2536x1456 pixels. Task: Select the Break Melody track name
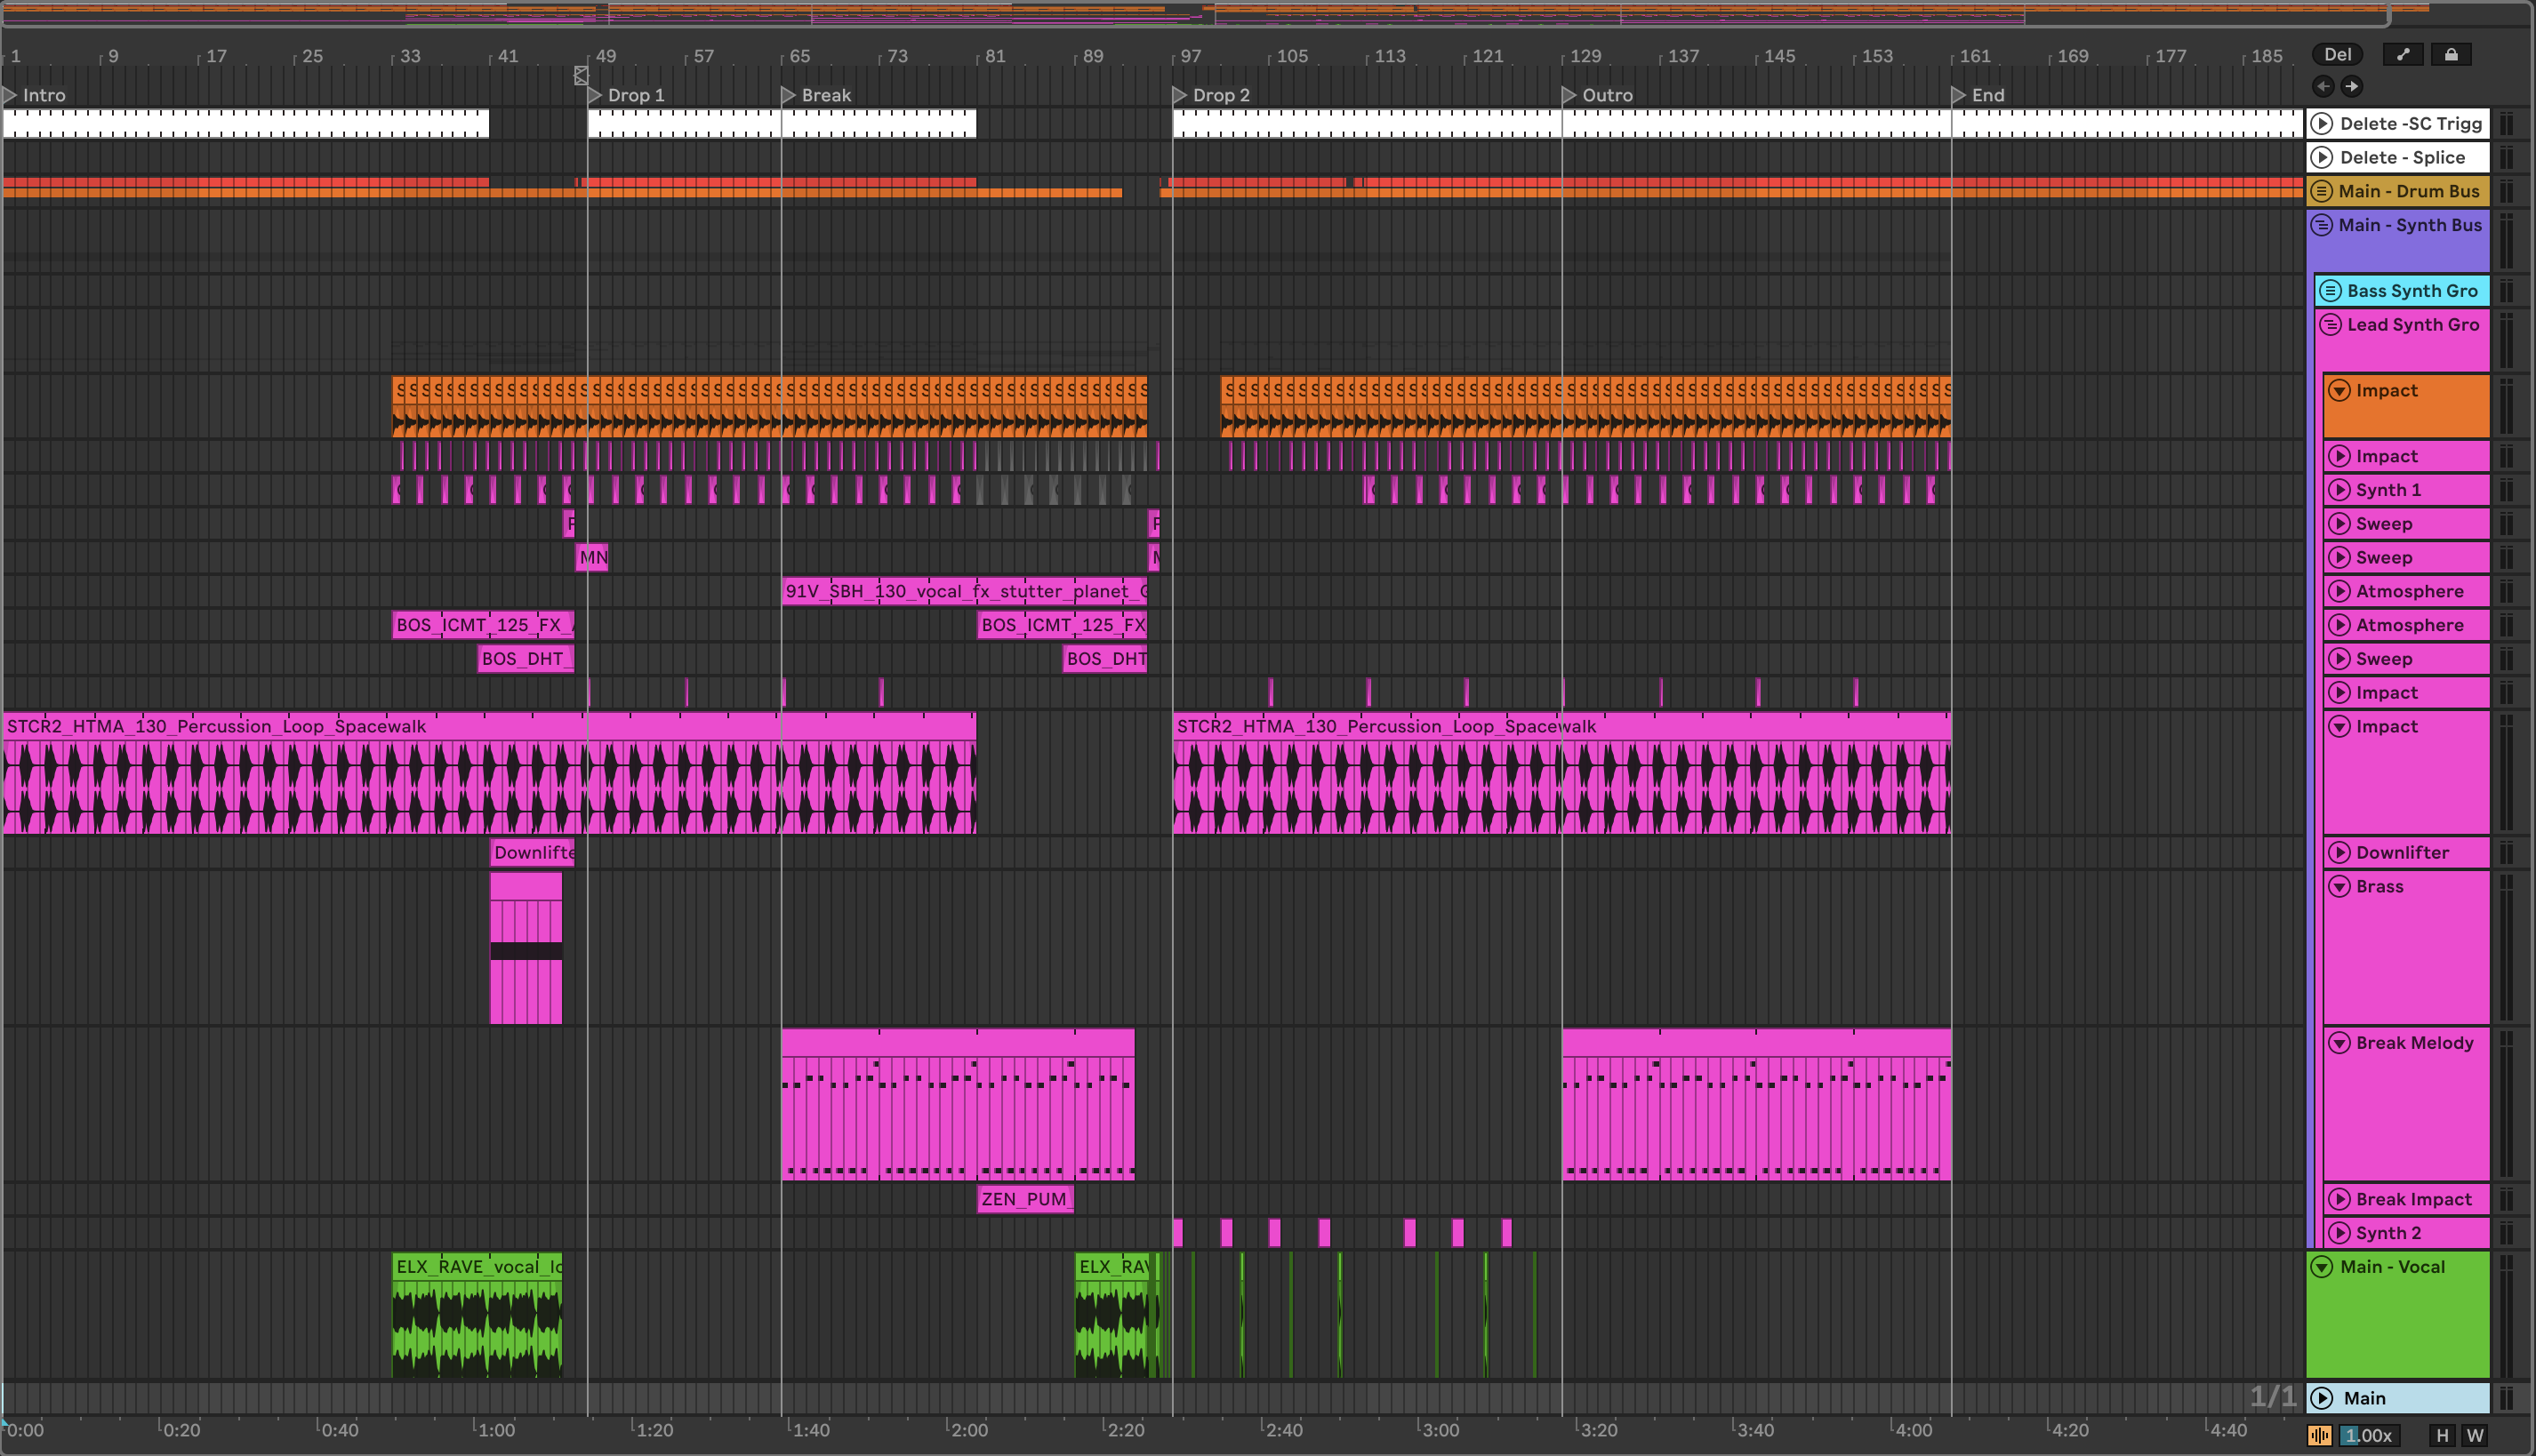click(2414, 1043)
